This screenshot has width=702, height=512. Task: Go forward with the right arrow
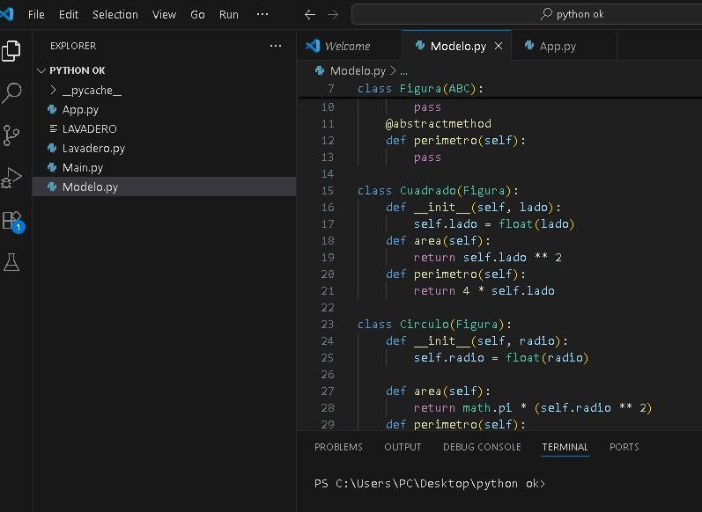(333, 14)
